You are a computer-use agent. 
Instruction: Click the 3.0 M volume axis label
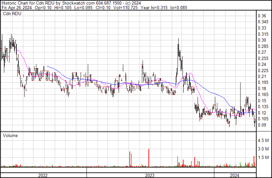coord(263,149)
